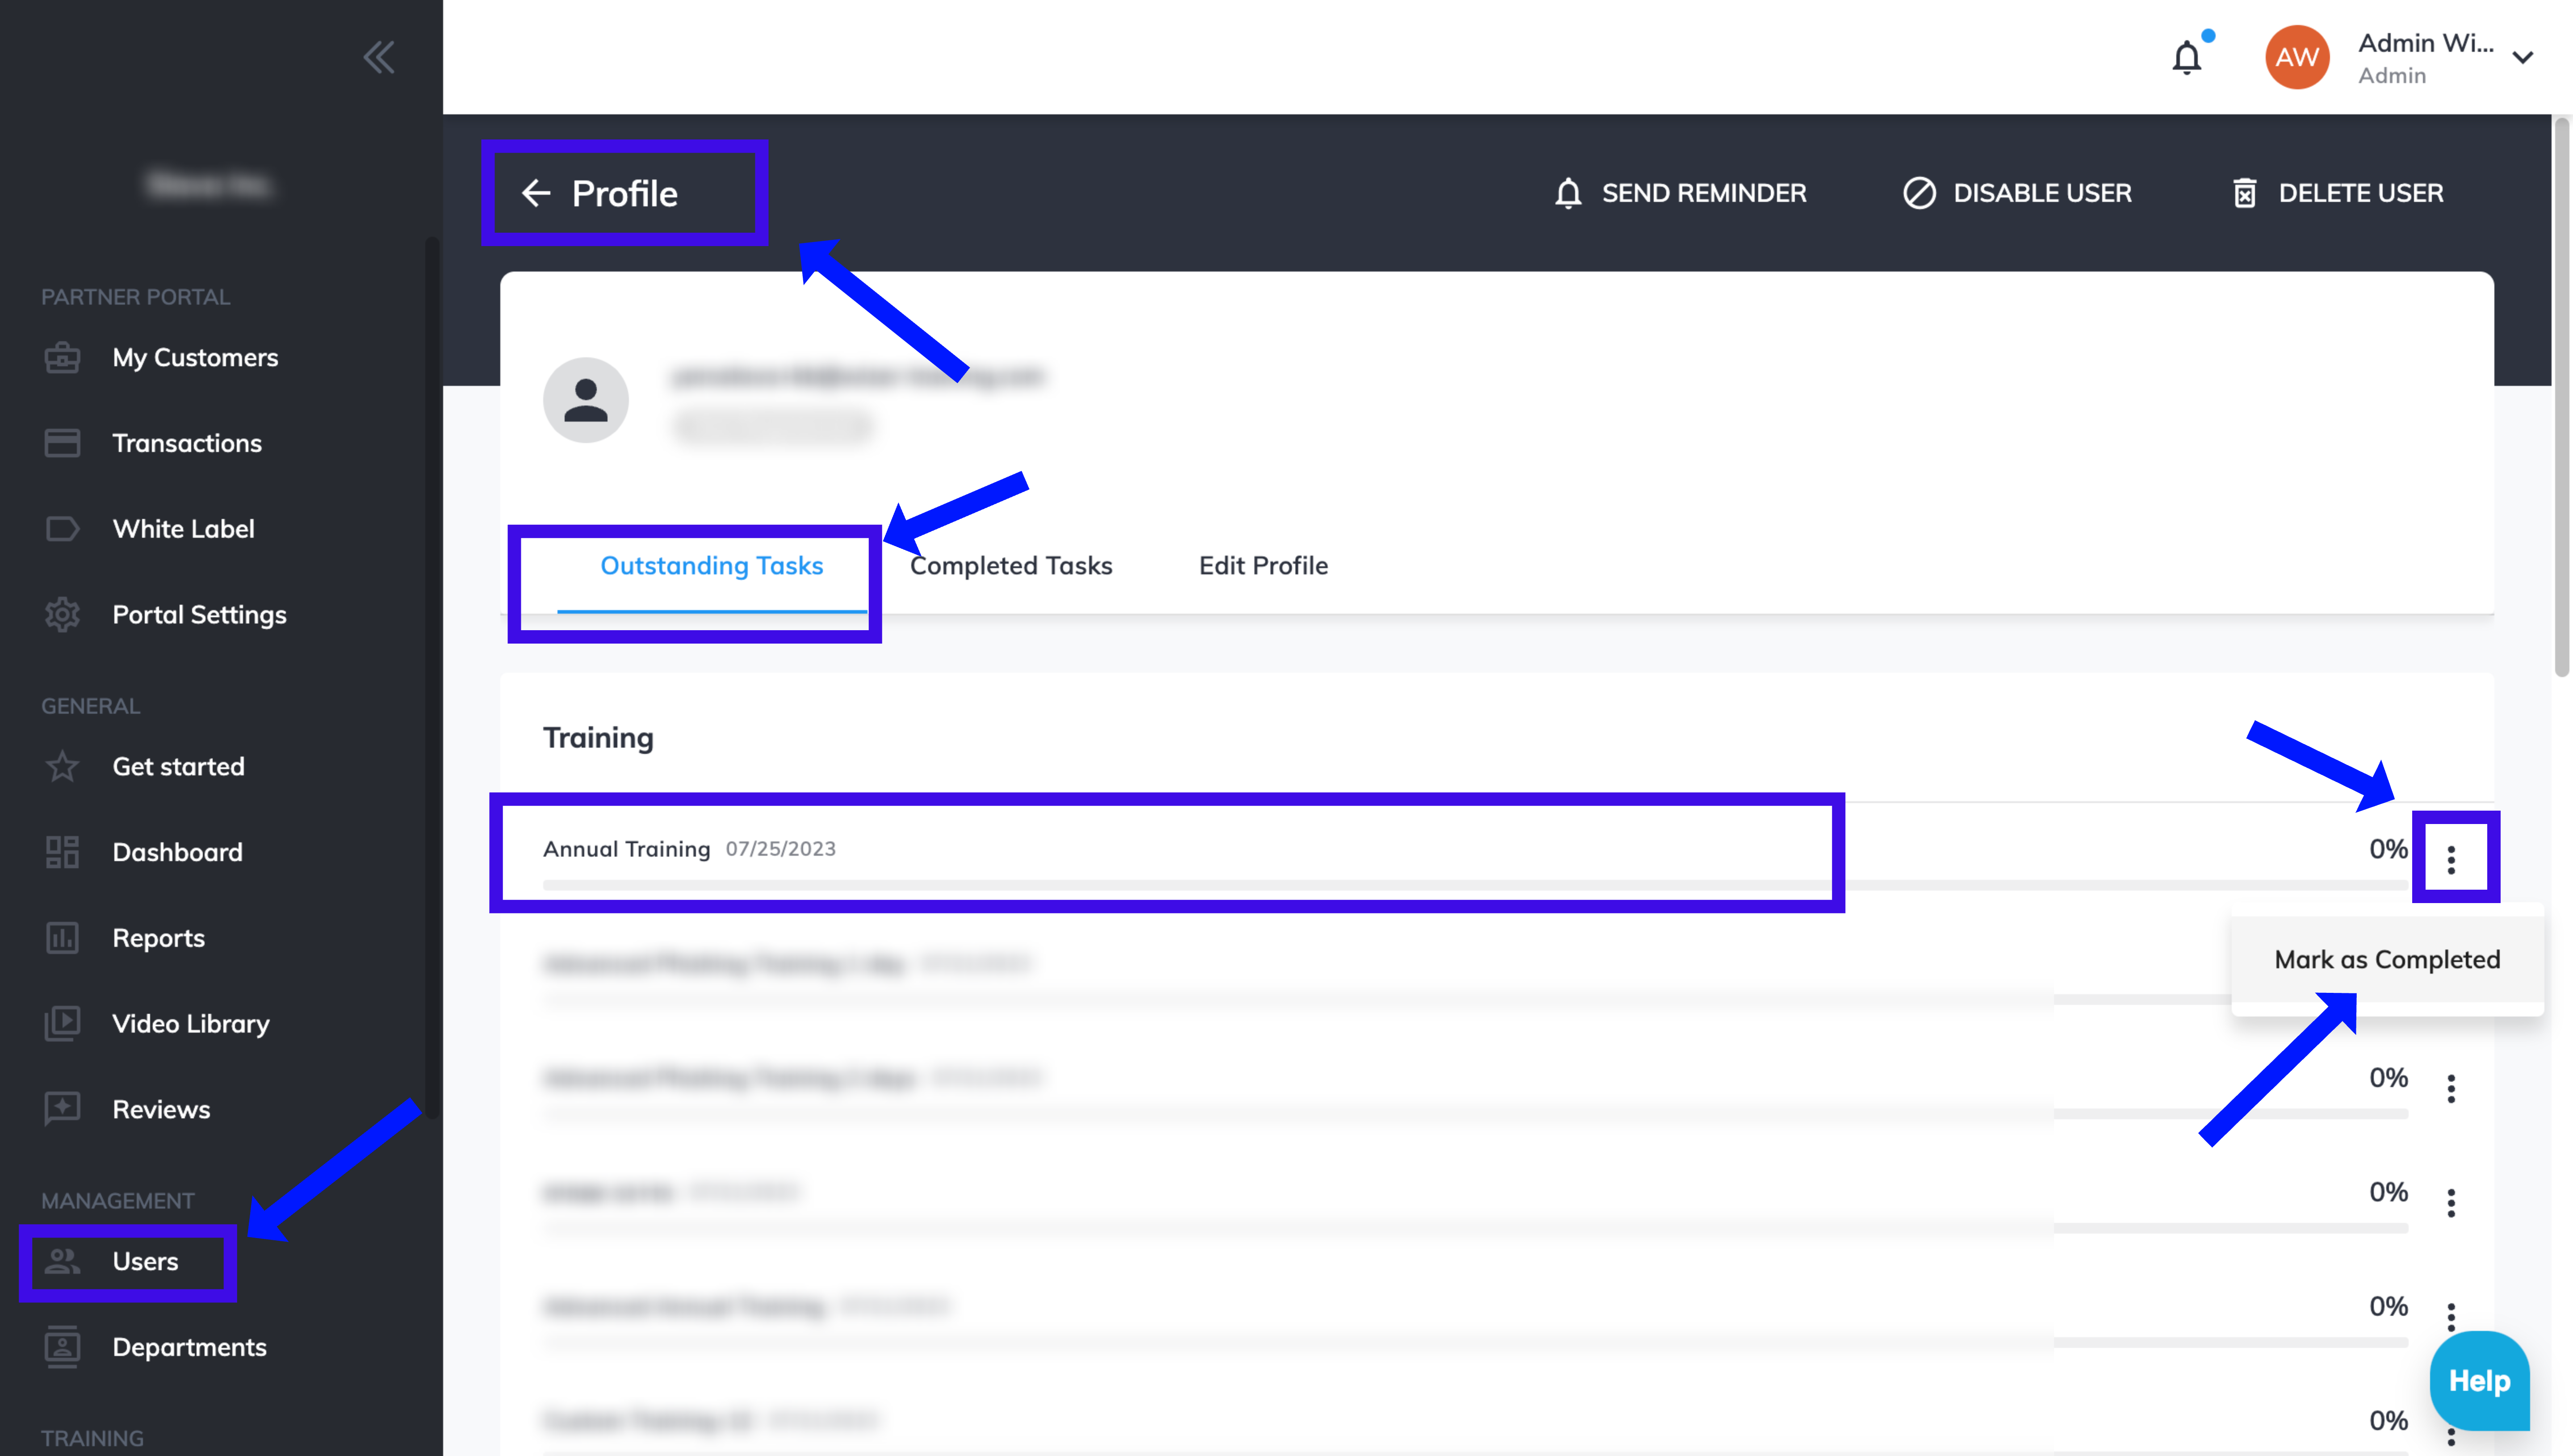Click the Reports chart icon

point(62,938)
